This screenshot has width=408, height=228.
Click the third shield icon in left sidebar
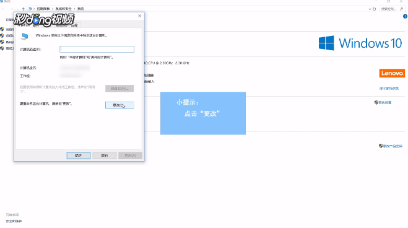point(2,42)
